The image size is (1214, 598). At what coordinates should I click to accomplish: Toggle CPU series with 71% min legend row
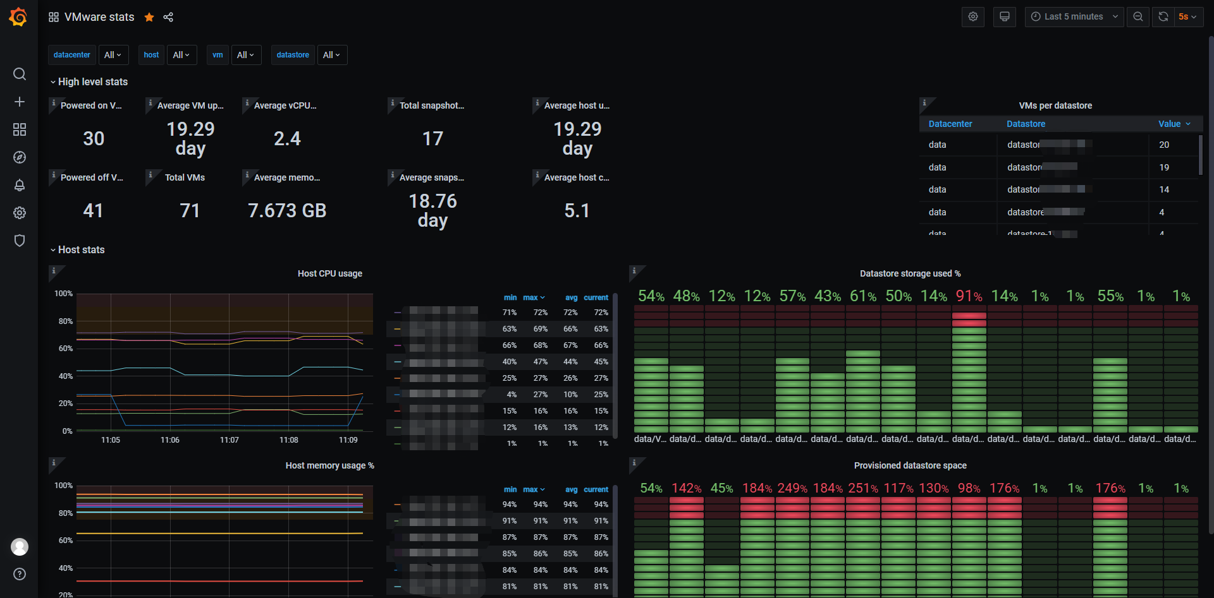click(x=500, y=313)
